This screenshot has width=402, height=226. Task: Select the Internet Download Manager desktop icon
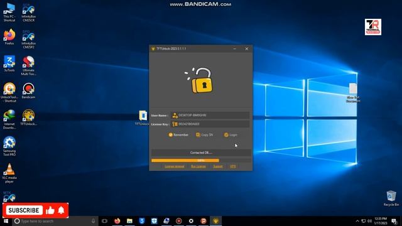[9, 119]
